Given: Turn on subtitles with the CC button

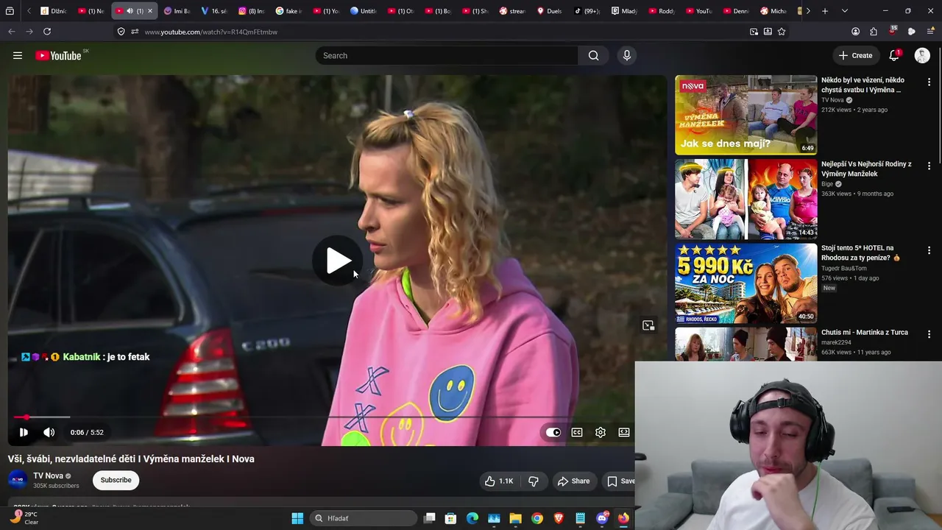Looking at the screenshot, I should tap(577, 432).
